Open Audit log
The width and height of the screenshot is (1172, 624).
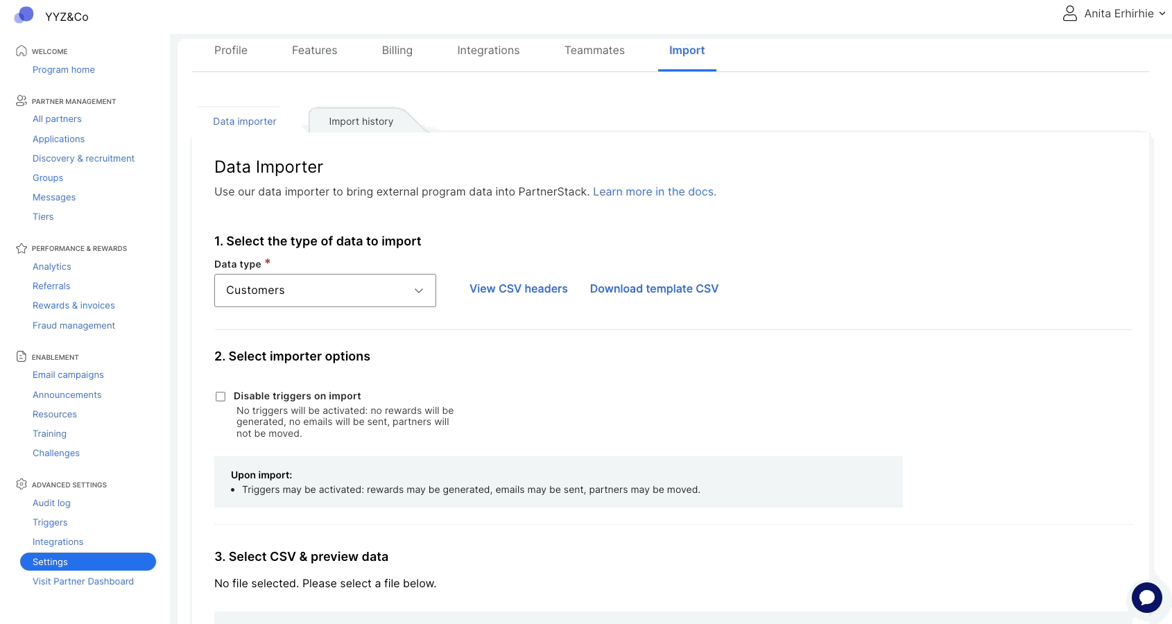click(51, 503)
